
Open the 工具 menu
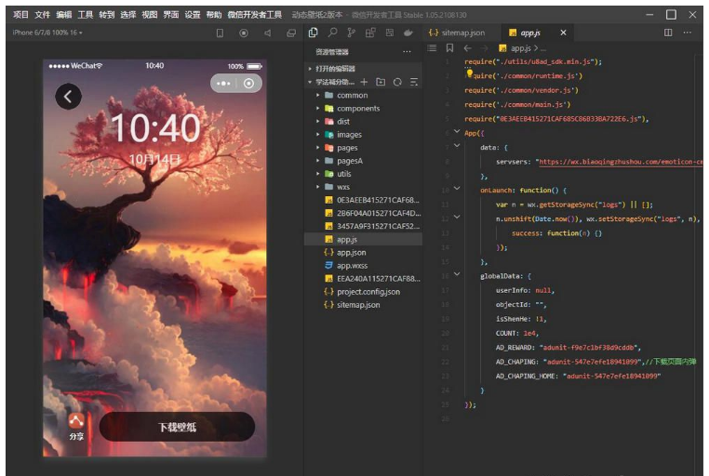click(86, 15)
